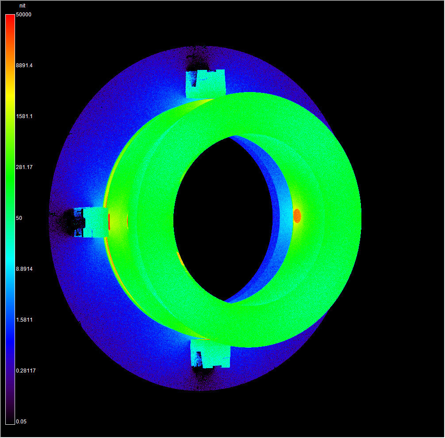The width and height of the screenshot is (445, 438).
Task: Click the top cyan mounting bracket
Action: coord(206,84)
